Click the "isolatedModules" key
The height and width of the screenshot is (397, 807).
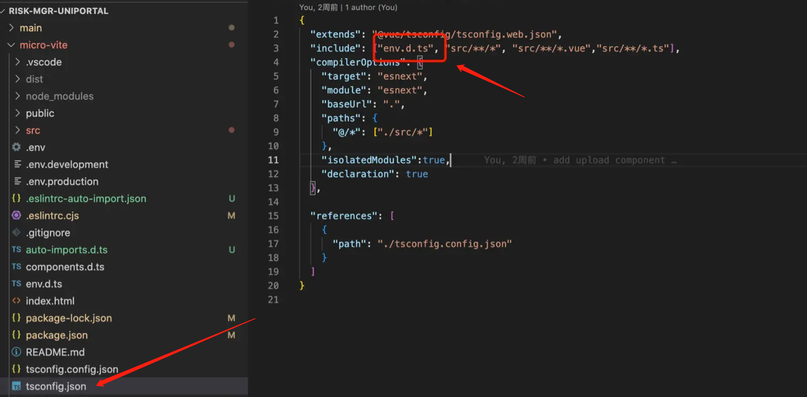coord(369,160)
